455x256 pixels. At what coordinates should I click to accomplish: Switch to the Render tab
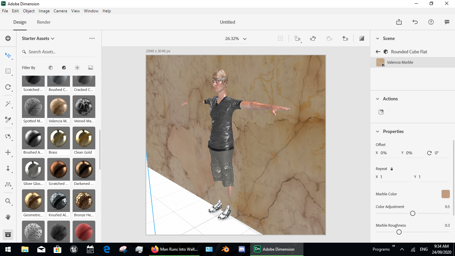pyautogui.click(x=43, y=22)
